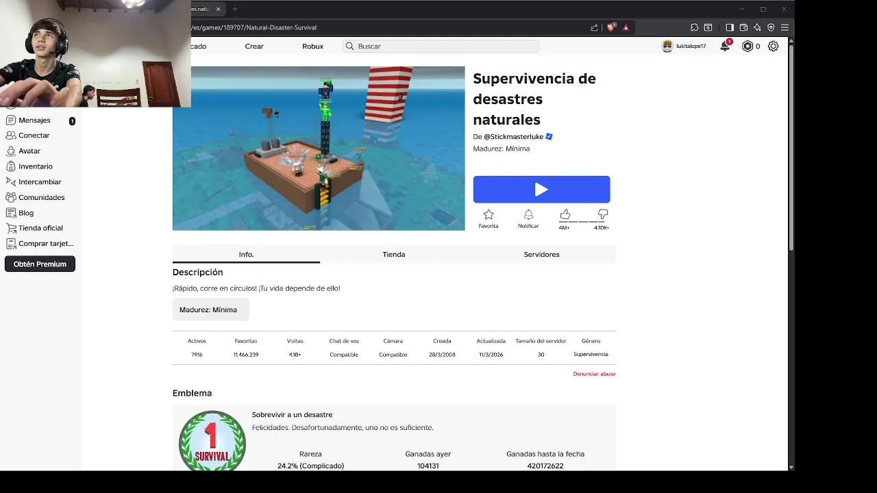Click the share page icon in address bar

pyautogui.click(x=594, y=27)
